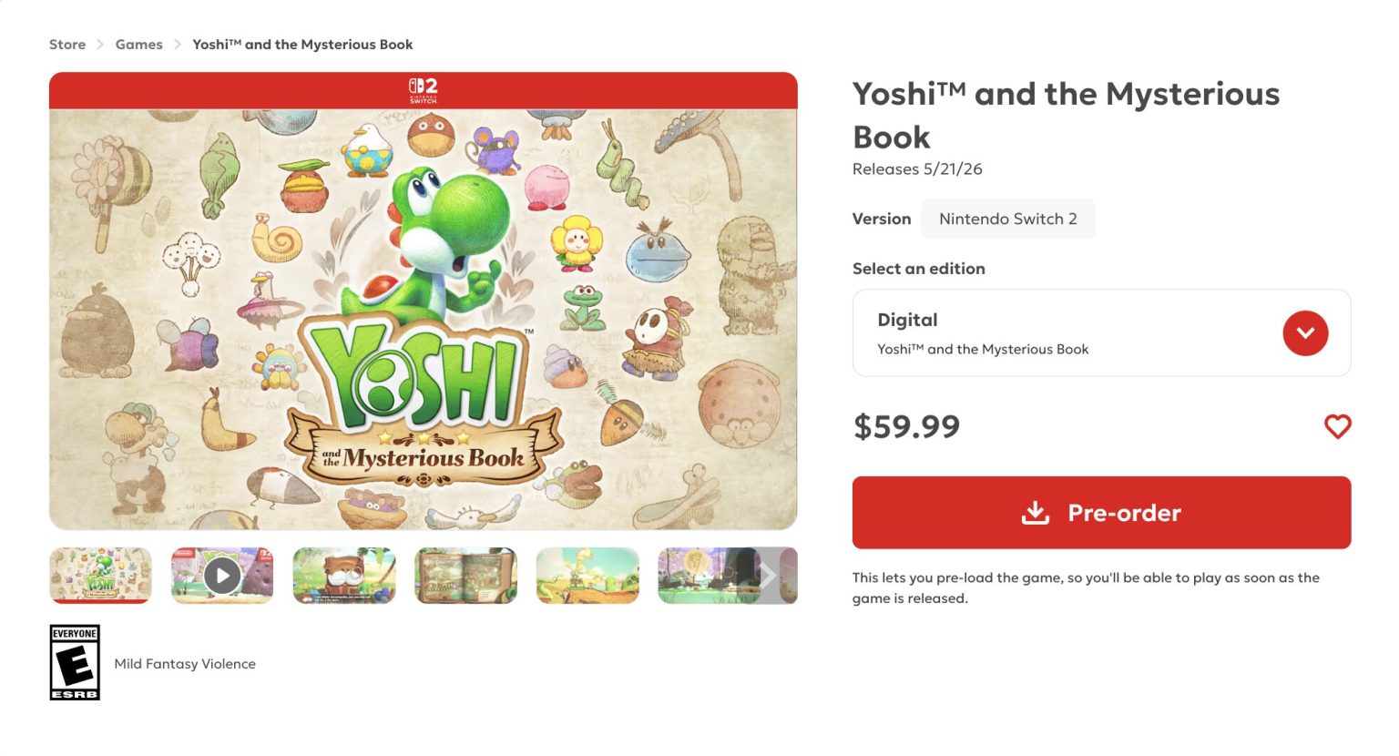Open Games breadcrumb link
This screenshot has height=756, width=1399.
(138, 45)
